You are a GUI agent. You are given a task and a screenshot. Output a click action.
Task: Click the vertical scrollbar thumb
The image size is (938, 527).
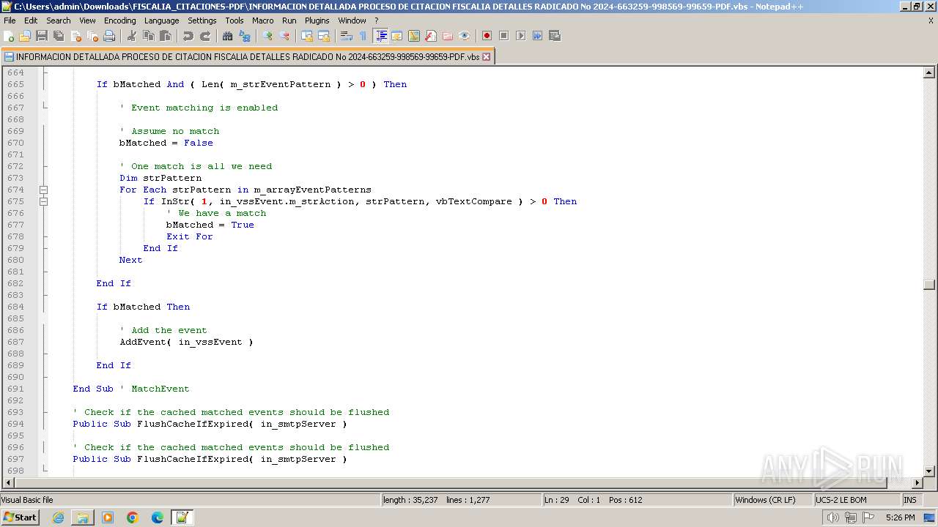pos(929,285)
